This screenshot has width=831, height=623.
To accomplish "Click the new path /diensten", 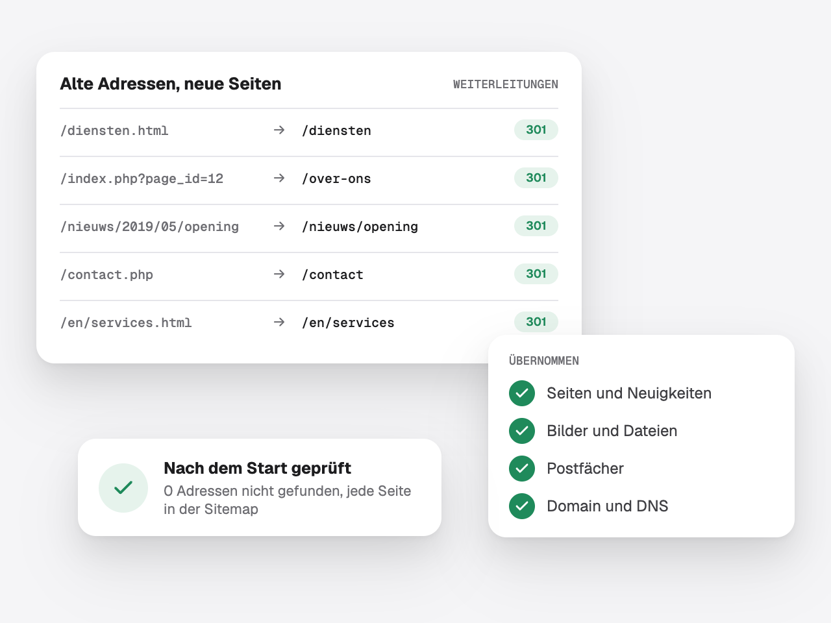I will [336, 130].
